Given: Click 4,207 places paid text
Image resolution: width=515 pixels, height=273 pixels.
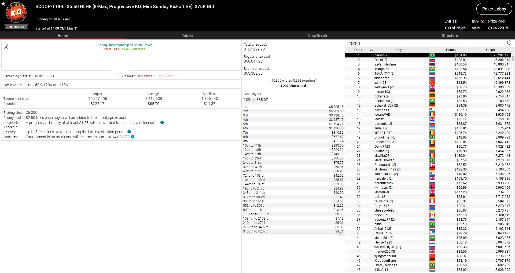Looking at the screenshot, I should tap(293, 86).
